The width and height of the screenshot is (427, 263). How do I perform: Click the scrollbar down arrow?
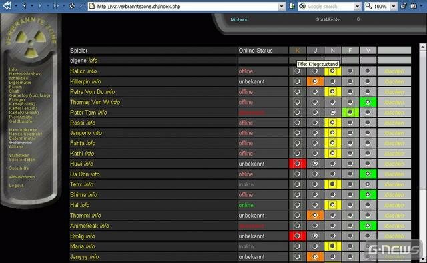point(422,258)
